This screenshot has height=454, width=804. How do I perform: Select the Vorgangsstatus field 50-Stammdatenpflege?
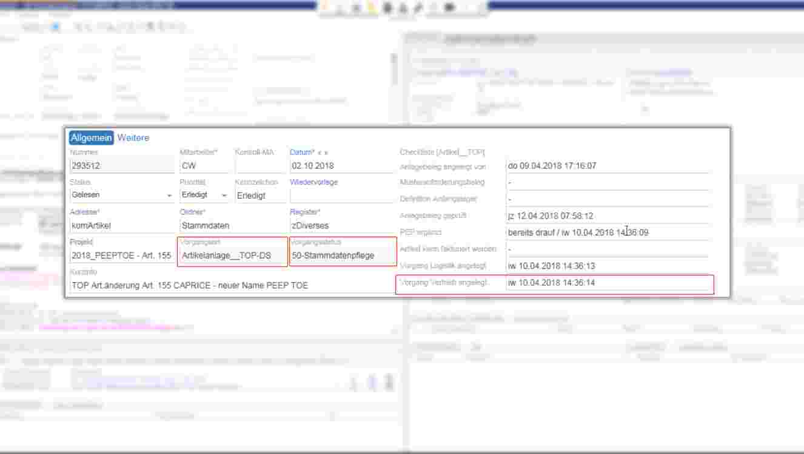[x=342, y=255]
